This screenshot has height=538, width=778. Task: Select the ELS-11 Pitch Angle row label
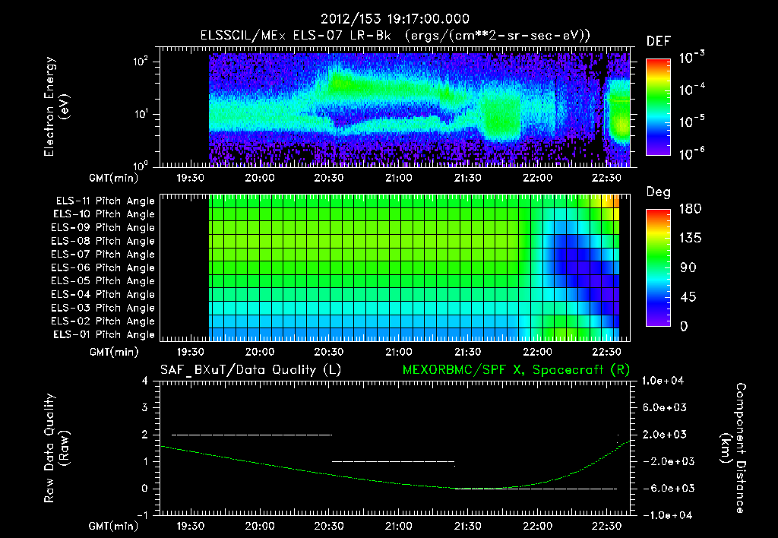(x=105, y=201)
